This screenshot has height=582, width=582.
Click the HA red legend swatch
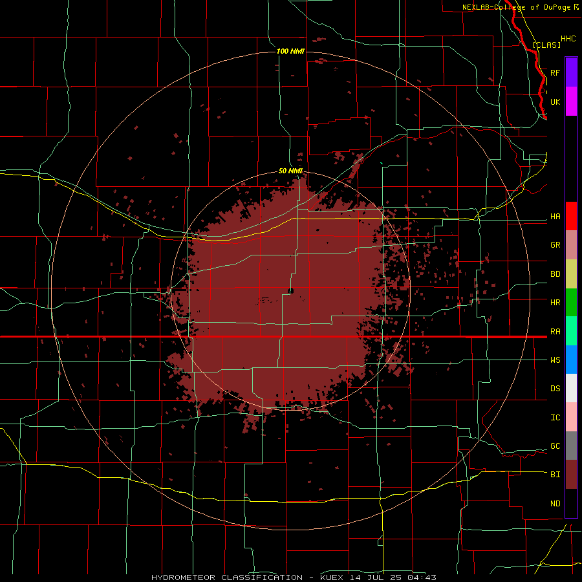pos(571,216)
